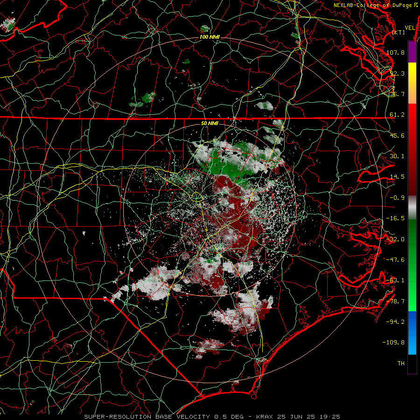Click the 50 NMI range ring label
The image size is (420, 420).
click(210, 123)
